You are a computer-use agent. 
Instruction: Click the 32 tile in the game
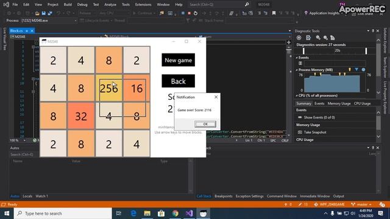[x=81, y=116]
